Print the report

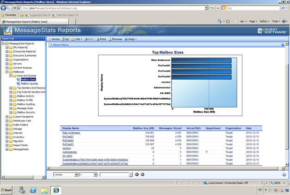coord(101,39)
